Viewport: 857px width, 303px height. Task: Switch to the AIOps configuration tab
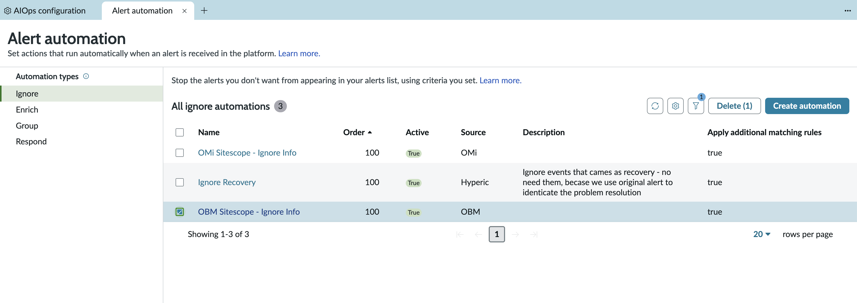[x=45, y=11]
